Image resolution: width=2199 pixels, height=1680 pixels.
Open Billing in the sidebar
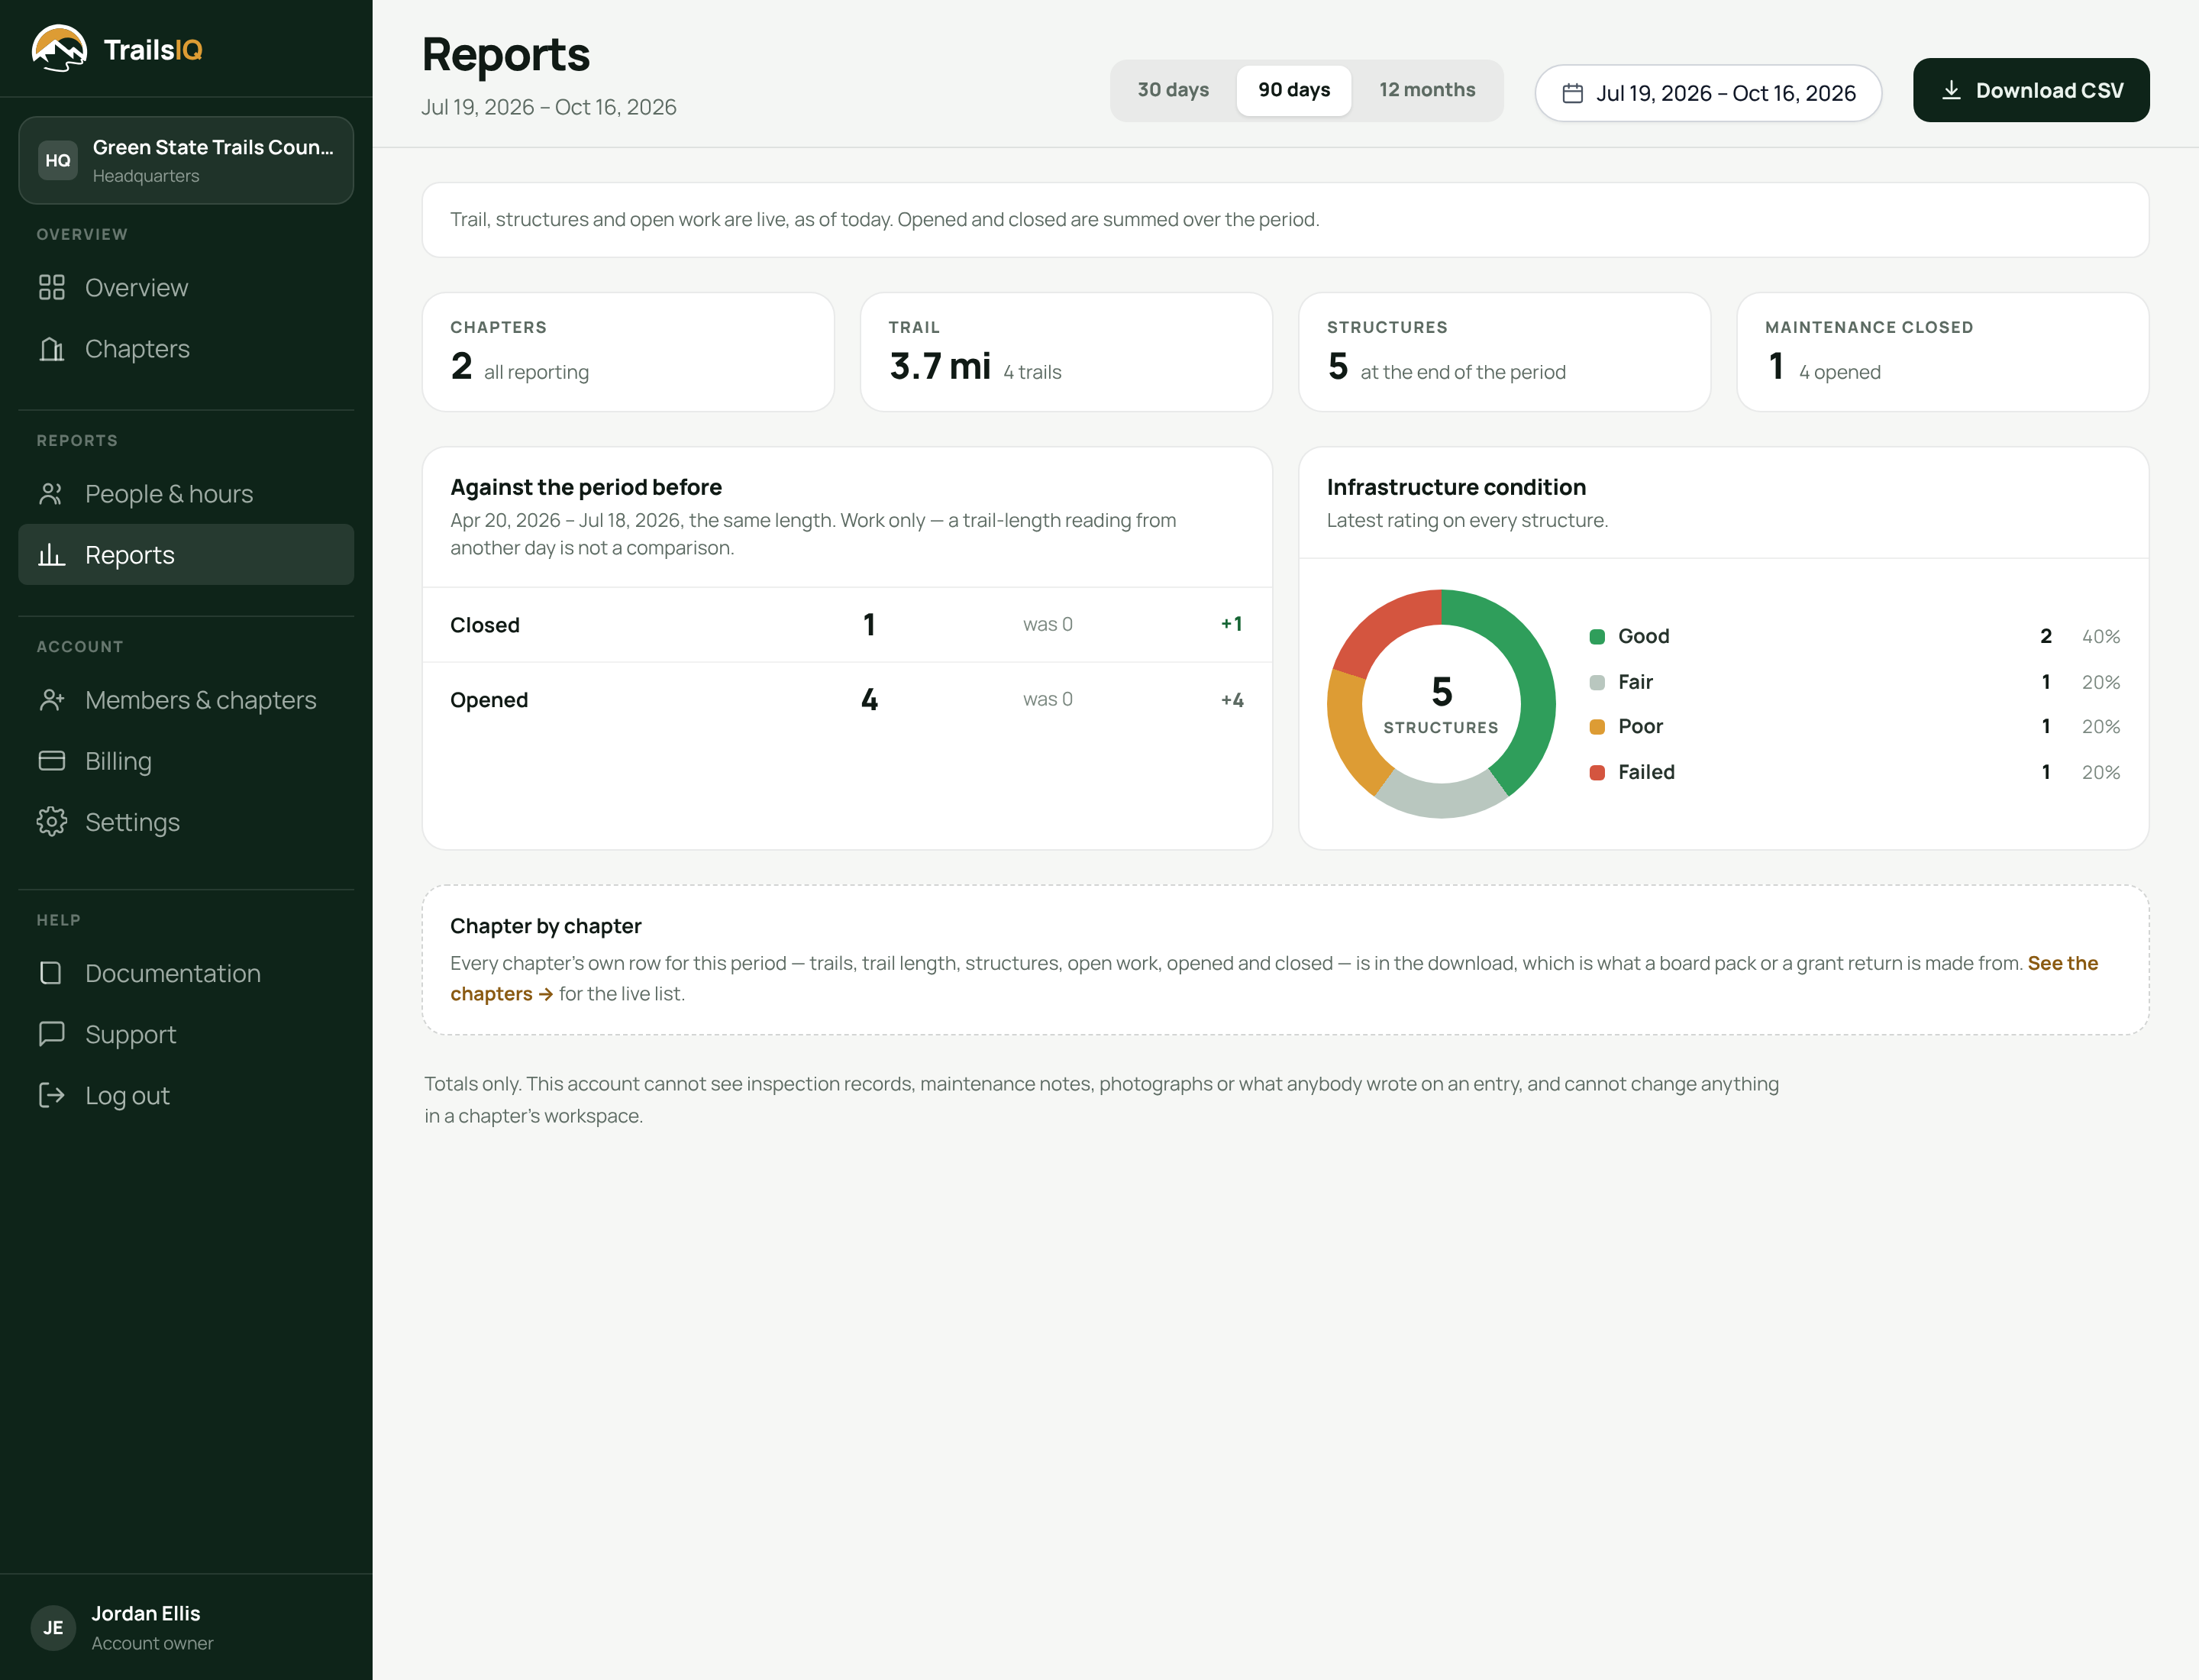tap(186, 761)
